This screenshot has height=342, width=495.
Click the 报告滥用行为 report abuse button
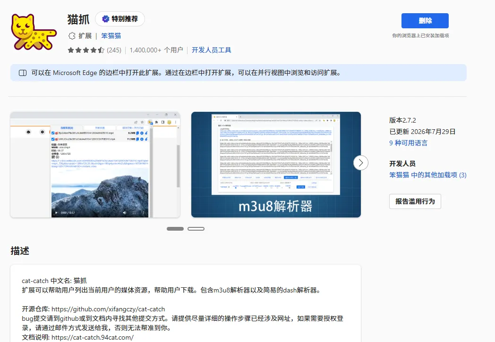415,201
